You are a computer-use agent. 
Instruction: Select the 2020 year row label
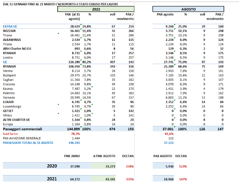tap(52, 166)
